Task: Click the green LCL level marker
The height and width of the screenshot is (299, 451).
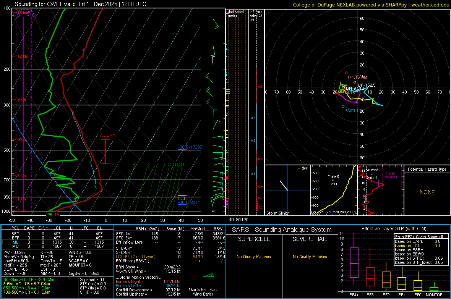Action: point(182,196)
